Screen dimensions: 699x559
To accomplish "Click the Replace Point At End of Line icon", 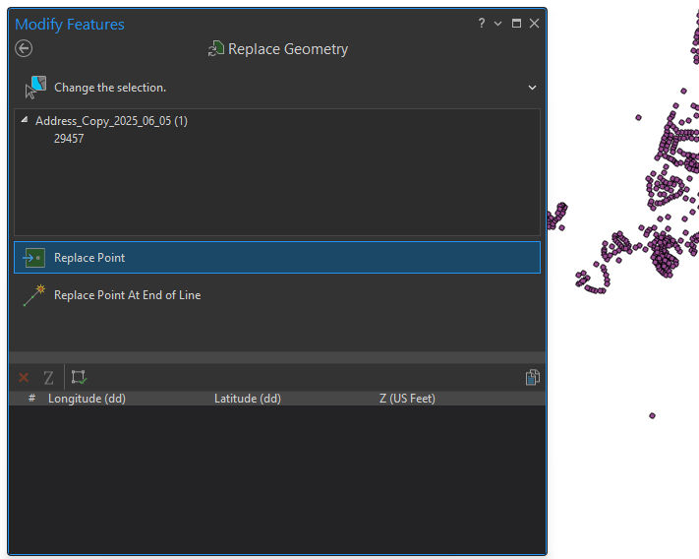I will click(34, 294).
